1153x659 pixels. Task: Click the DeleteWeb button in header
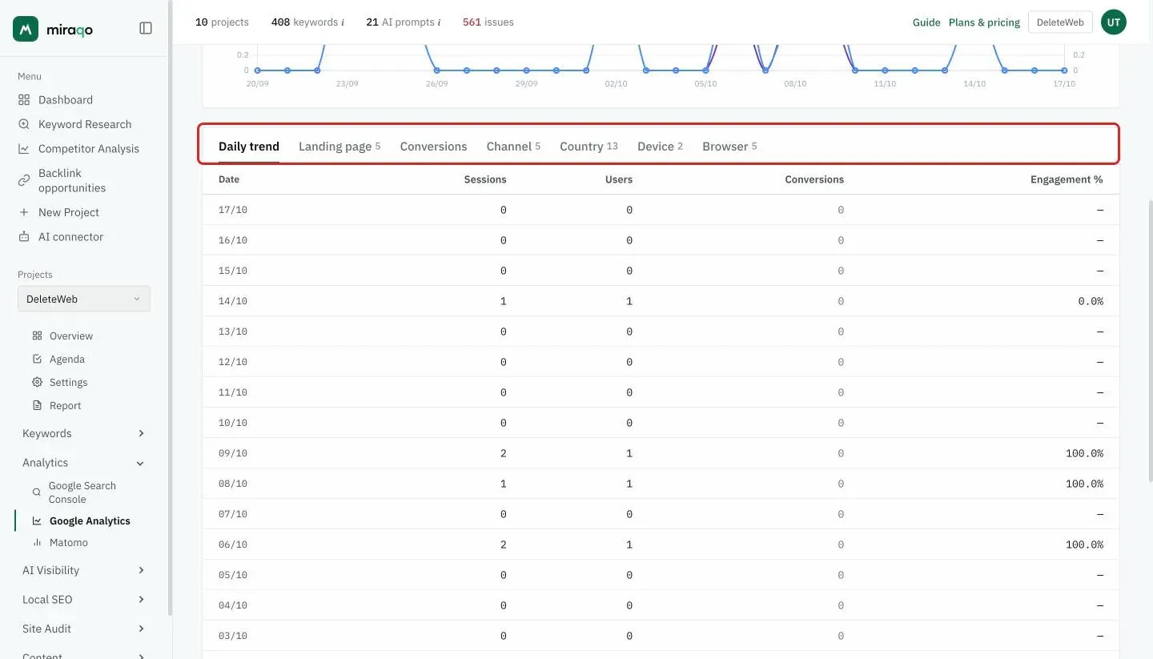click(x=1060, y=22)
